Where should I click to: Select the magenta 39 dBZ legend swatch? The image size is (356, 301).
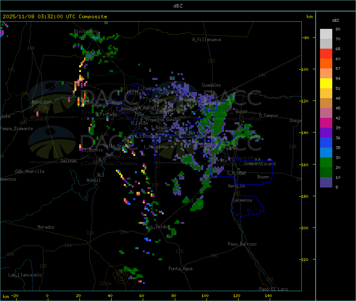pyautogui.click(x=326, y=123)
